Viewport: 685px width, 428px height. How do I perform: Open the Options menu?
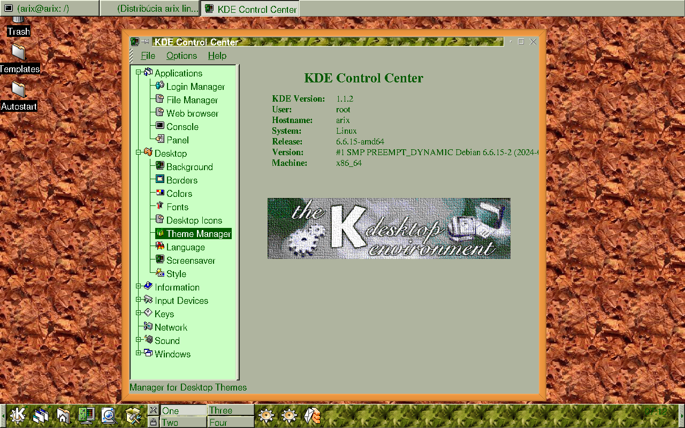[181, 56]
